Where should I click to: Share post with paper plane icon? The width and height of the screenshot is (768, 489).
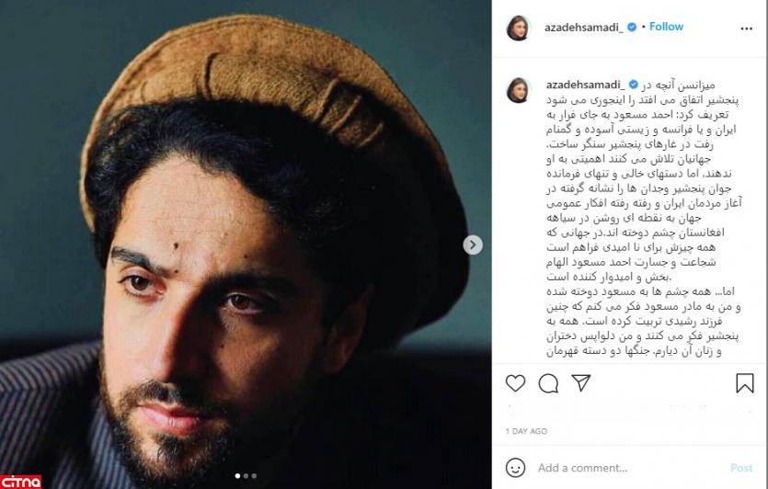pyautogui.click(x=581, y=382)
